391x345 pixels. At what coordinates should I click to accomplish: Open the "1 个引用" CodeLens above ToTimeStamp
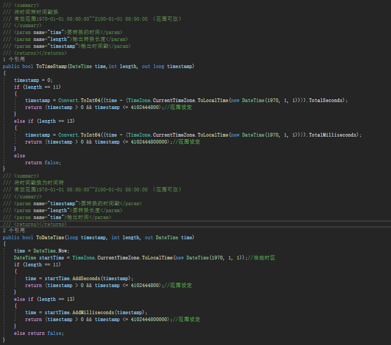(x=14, y=60)
